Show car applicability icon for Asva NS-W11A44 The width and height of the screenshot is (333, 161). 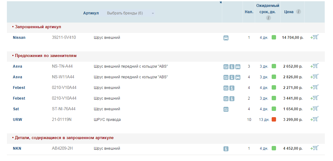[238, 77]
